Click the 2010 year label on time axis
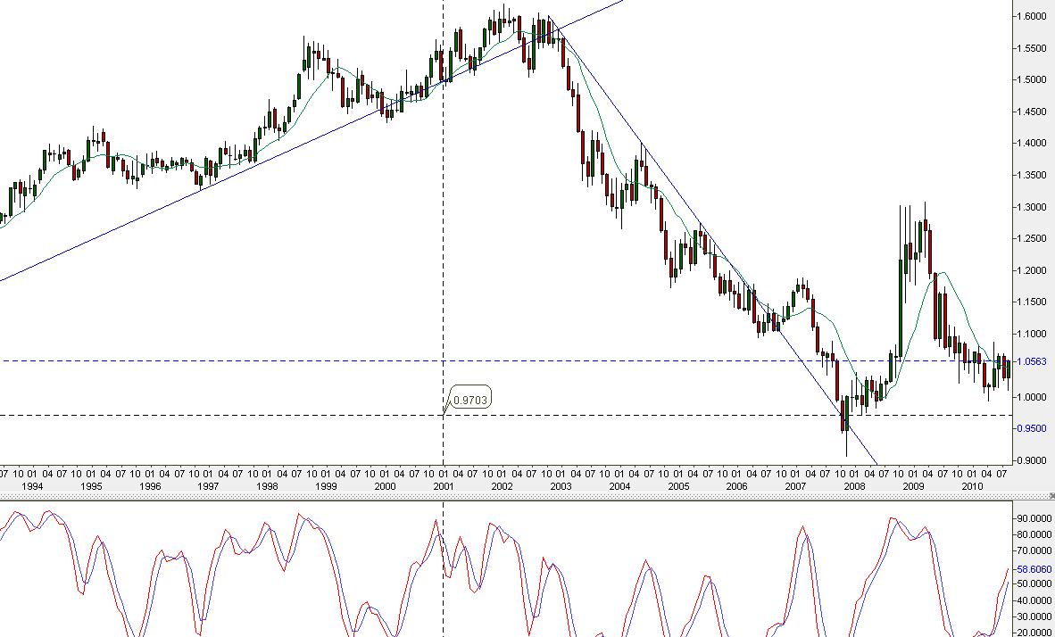1055x637 pixels. [x=972, y=485]
